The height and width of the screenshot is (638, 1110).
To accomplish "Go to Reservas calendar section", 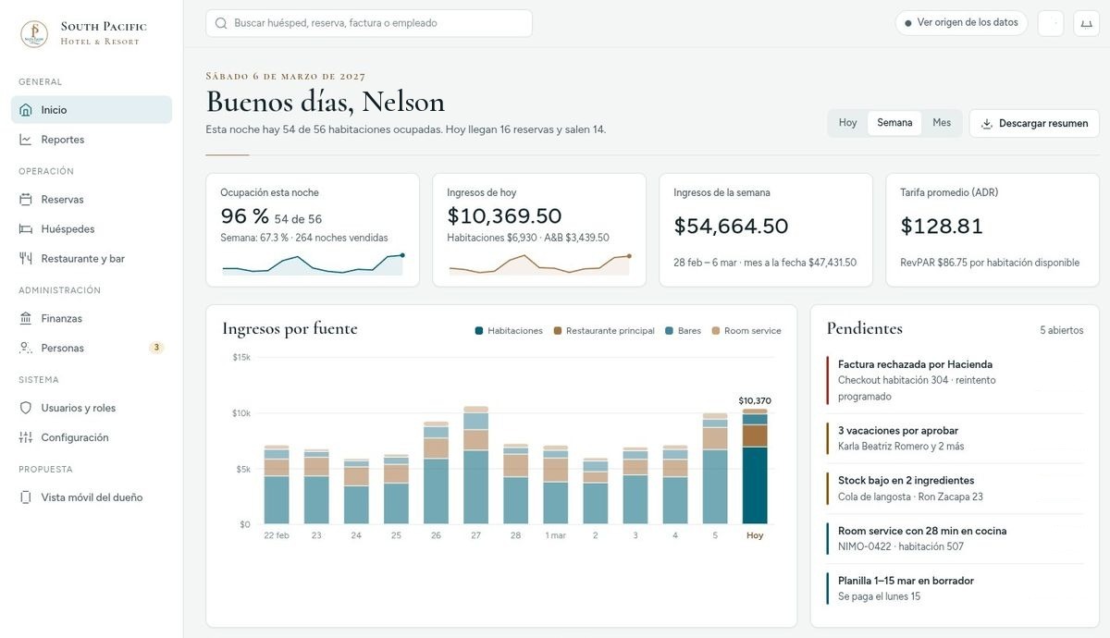I will click(91, 199).
